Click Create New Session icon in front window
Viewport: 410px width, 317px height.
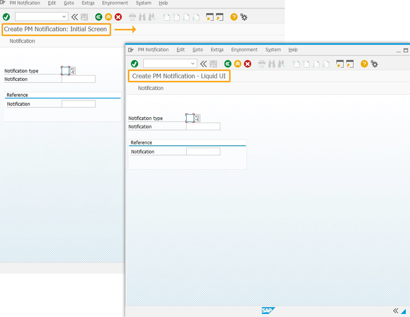pyautogui.click(x=340, y=64)
